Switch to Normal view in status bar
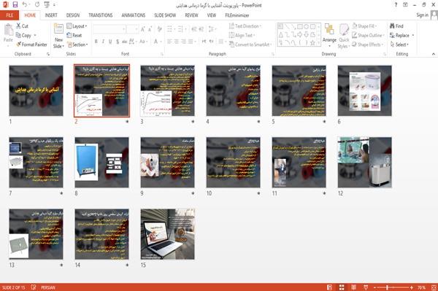This screenshot has width=438, height=291. 330,287
